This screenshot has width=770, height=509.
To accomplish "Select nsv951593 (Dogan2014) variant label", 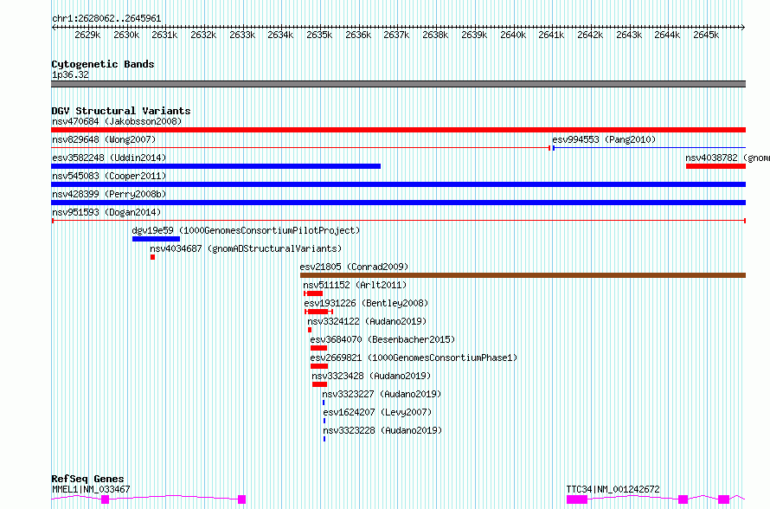I will (x=106, y=212).
